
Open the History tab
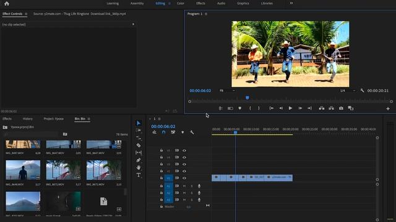[x=27, y=119]
